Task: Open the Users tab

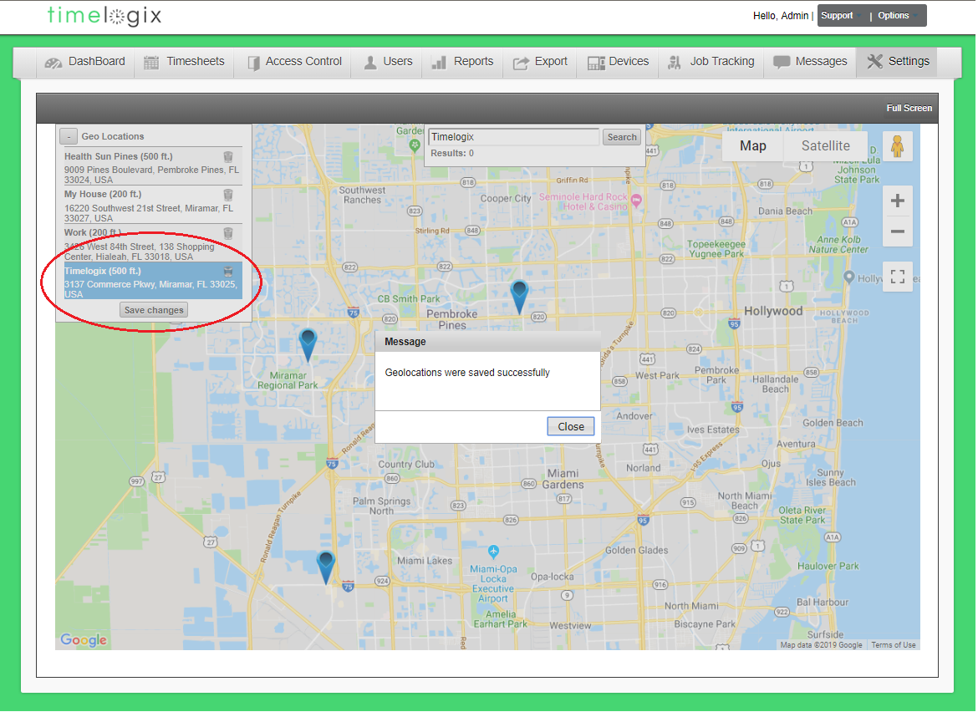Action: [x=388, y=62]
